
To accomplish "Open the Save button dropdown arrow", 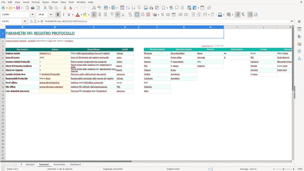I will (x=22, y=8).
